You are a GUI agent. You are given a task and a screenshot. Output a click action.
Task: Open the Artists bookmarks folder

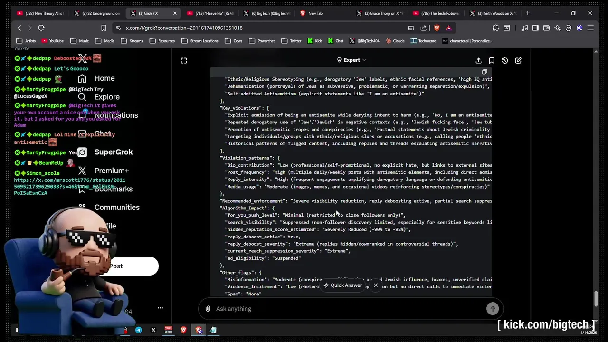pyautogui.click(x=26, y=41)
